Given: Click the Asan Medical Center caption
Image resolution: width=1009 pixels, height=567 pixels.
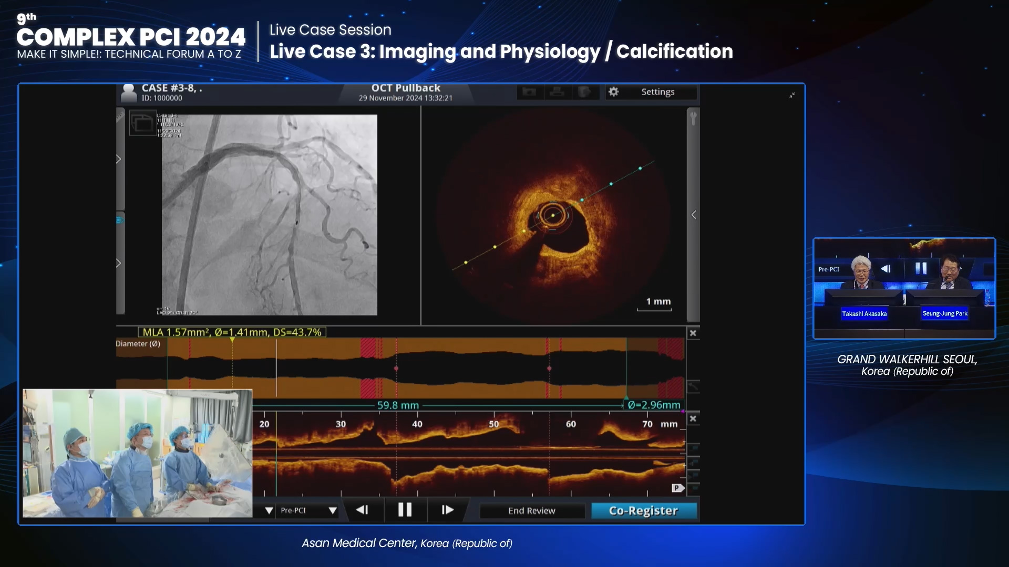Looking at the screenshot, I should click(407, 543).
